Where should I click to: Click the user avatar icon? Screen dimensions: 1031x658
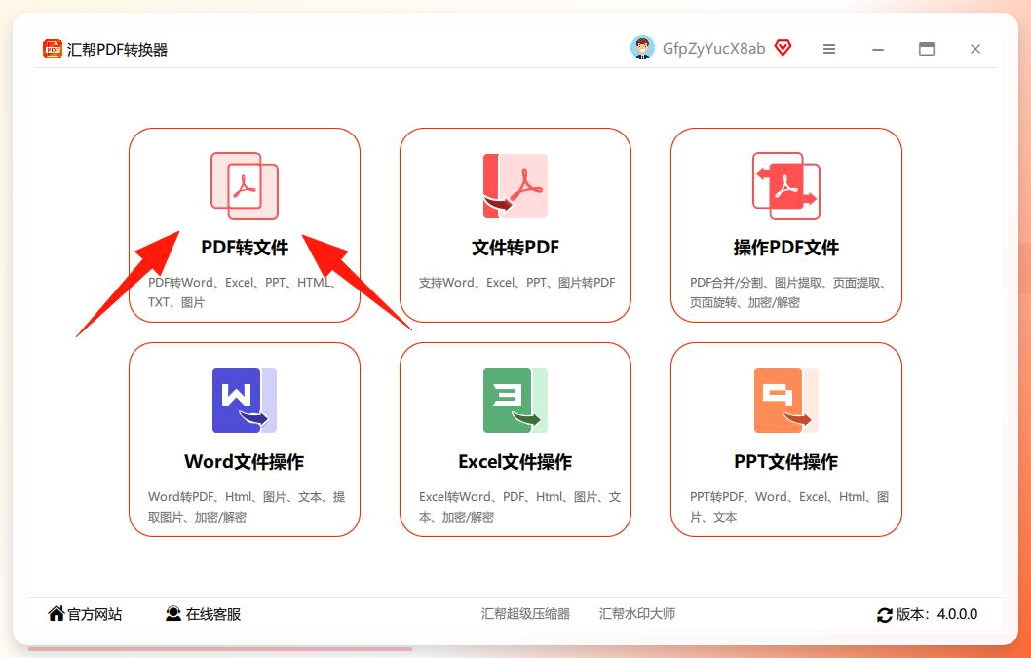click(x=642, y=48)
